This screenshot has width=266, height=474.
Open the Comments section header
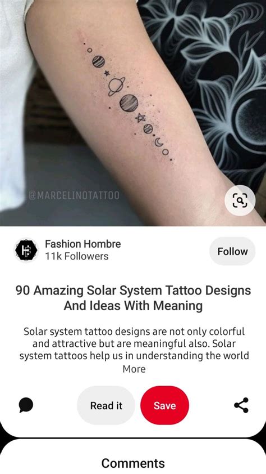(x=133, y=463)
